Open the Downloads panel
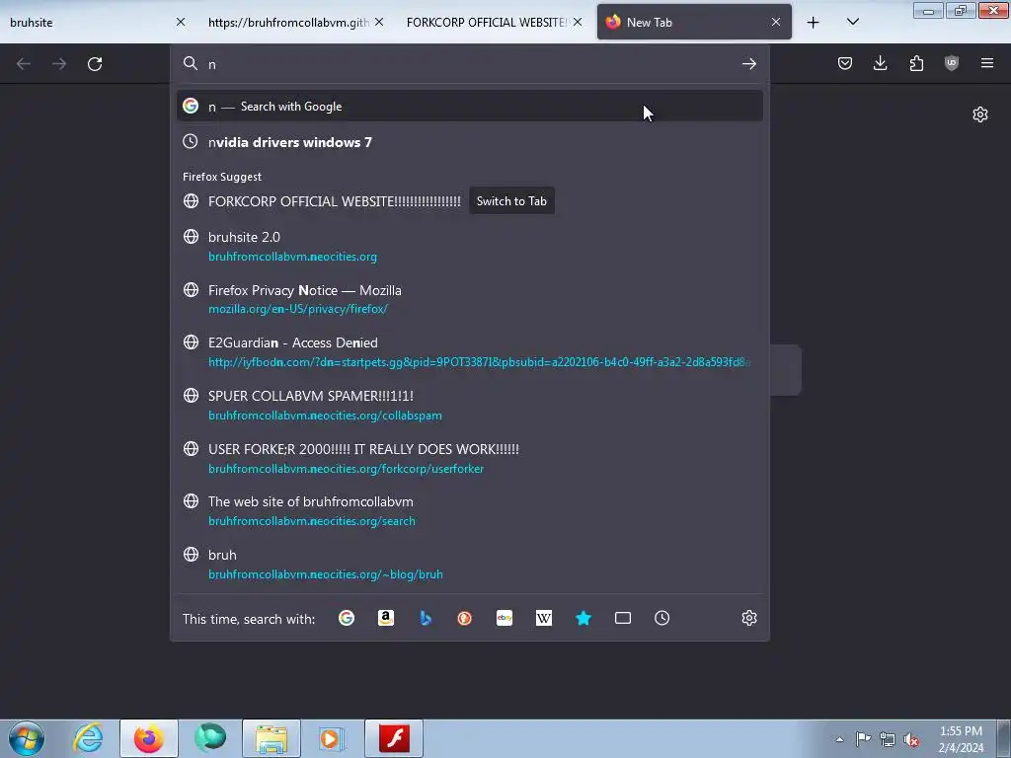1011x758 pixels. click(880, 63)
